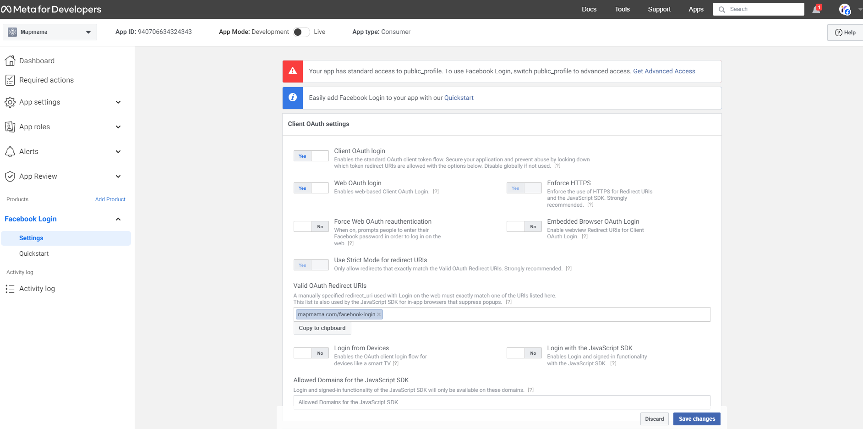Viewport: 863px width, 429px height.
Task: Click the Valid OAuth Redirect URIs input field
Action: tap(502, 314)
